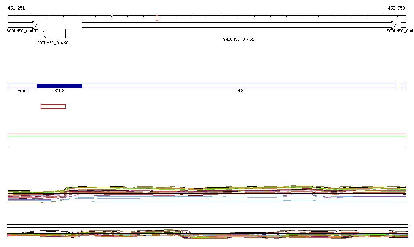Click the 463 750 end coordinate

(x=396, y=8)
